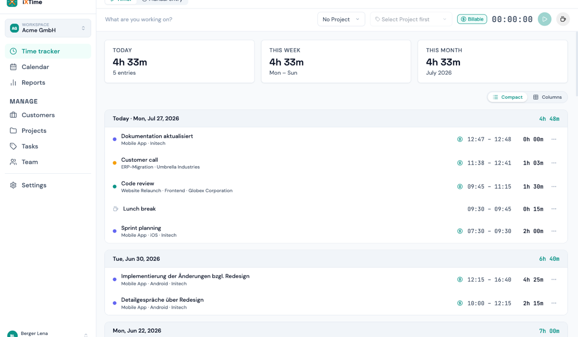Switch to Compact view

pyautogui.click(x=508, y=97)
